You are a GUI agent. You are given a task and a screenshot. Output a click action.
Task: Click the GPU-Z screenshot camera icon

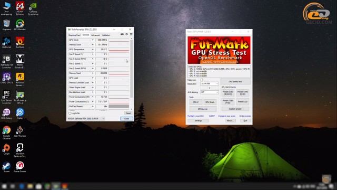click(x=122, y=34)
